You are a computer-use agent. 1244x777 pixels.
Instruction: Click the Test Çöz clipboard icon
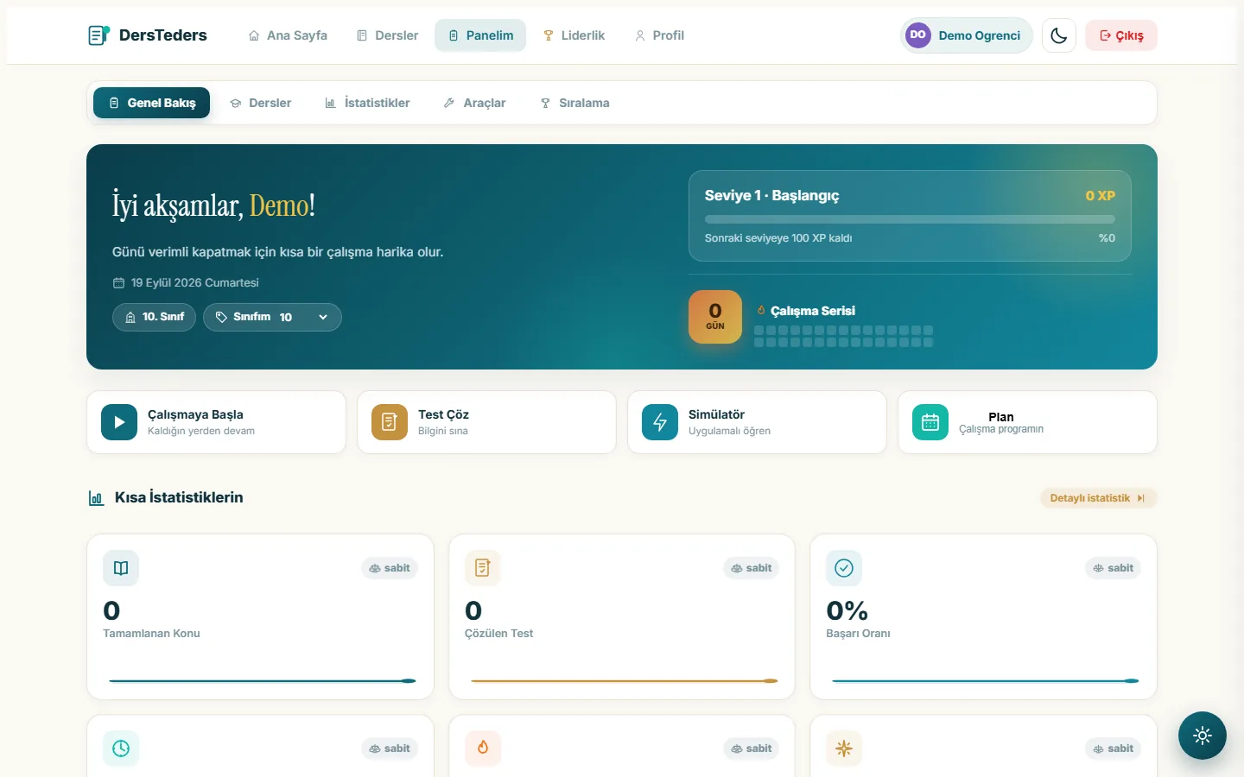pyautogui.click(x=390, y=422)
